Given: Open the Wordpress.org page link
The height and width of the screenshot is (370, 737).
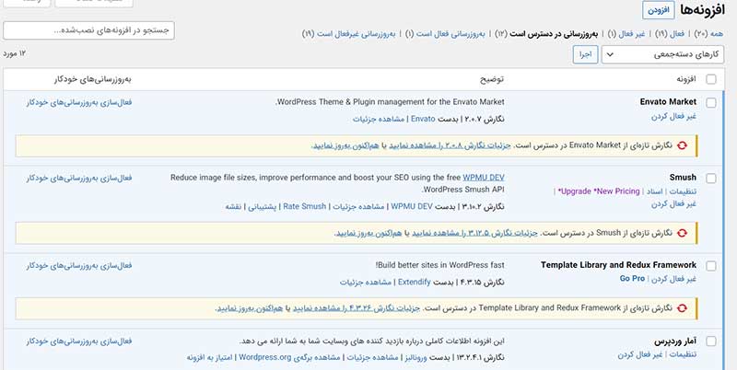Looking at the screenshot, I should click(x=289, y=358).
